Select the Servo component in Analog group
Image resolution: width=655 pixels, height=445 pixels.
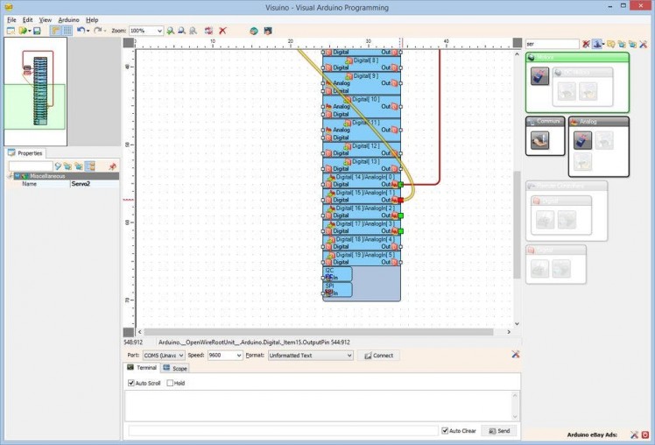tap(582, 140)
